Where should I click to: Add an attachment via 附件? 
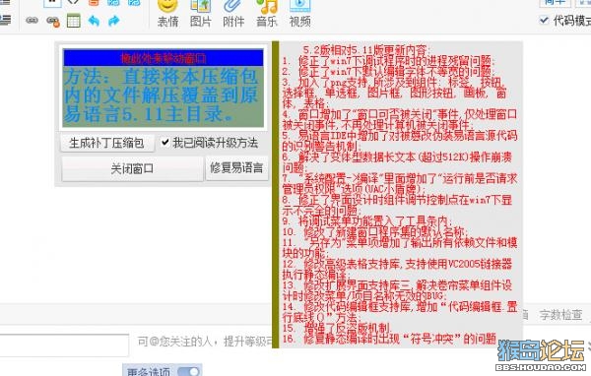[x=233, y=14]
